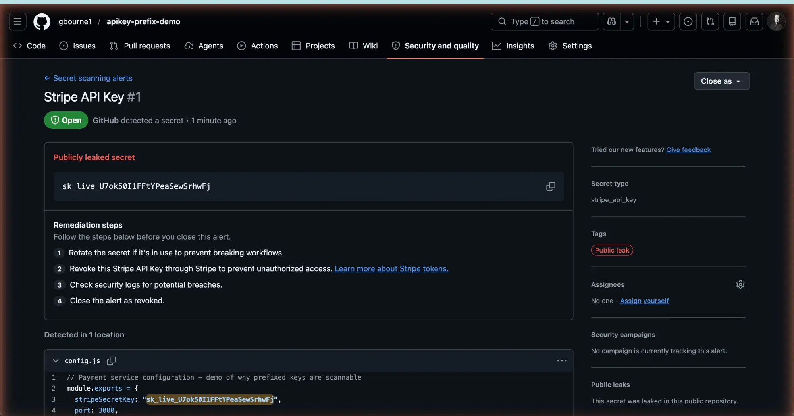Copy the config.js file path
This screenshot has width=794, height=416.
[112, 360]
